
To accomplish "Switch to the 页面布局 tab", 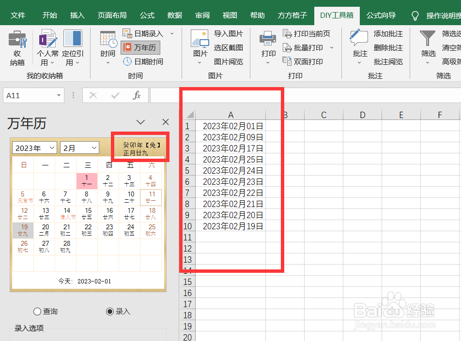I will (112, 15).
